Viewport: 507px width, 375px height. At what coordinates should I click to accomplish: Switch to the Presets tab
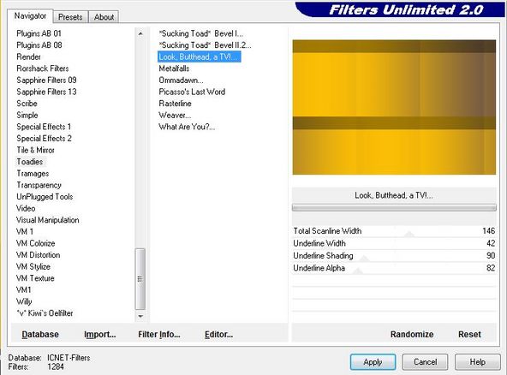tap(70, 17)
